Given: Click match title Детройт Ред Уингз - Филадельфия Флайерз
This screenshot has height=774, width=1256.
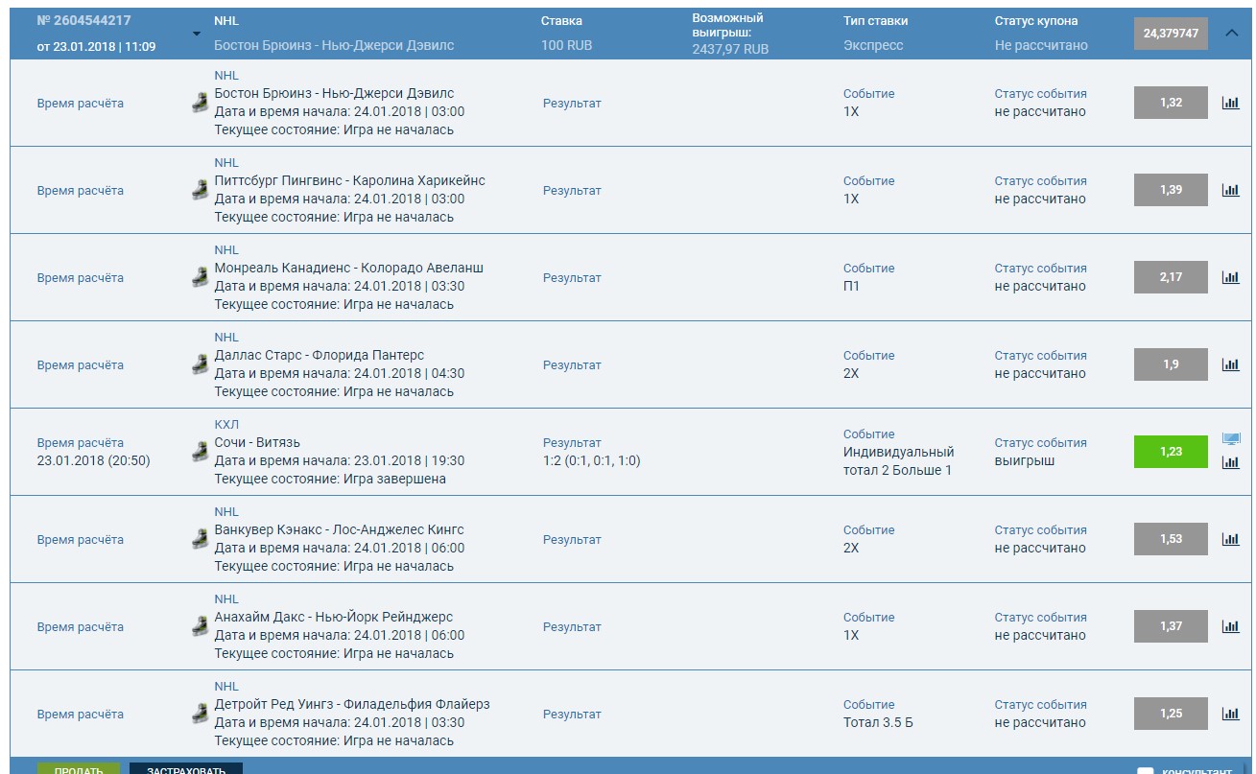Looking at the screenshot, I should (x=351, y=704).
